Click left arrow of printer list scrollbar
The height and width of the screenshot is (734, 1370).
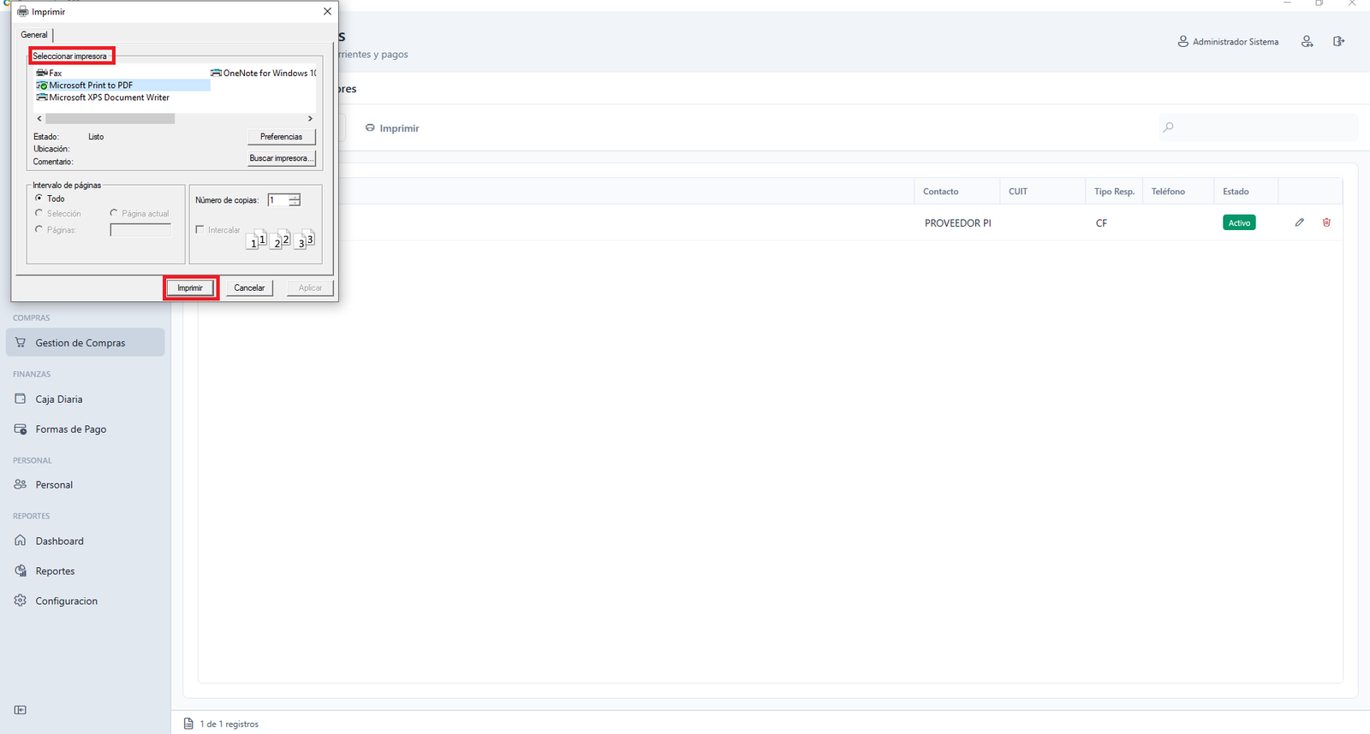39,119
